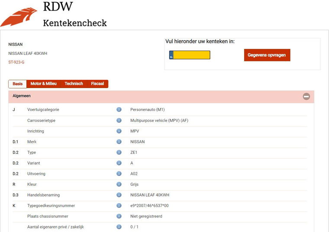Show info for Merk row
Viewport: 329px width, 232px height.
coord(119,142)
